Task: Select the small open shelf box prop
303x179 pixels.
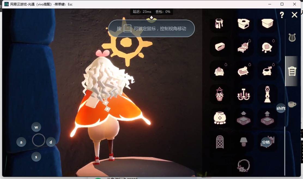Action: tap(220, 47)
